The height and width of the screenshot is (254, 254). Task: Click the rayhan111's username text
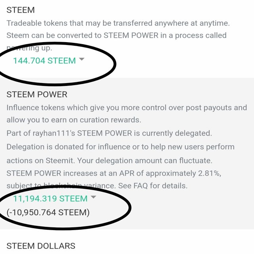point(54,133)
